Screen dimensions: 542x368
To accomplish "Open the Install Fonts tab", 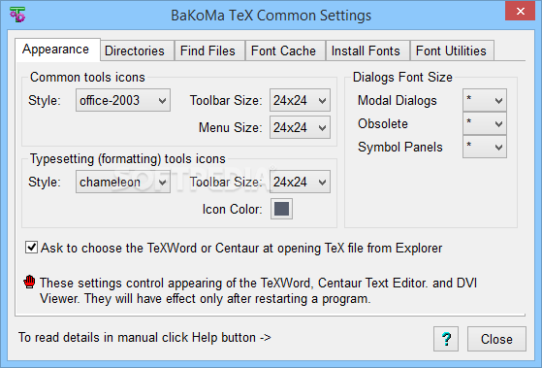I will (x=367, y=50).
